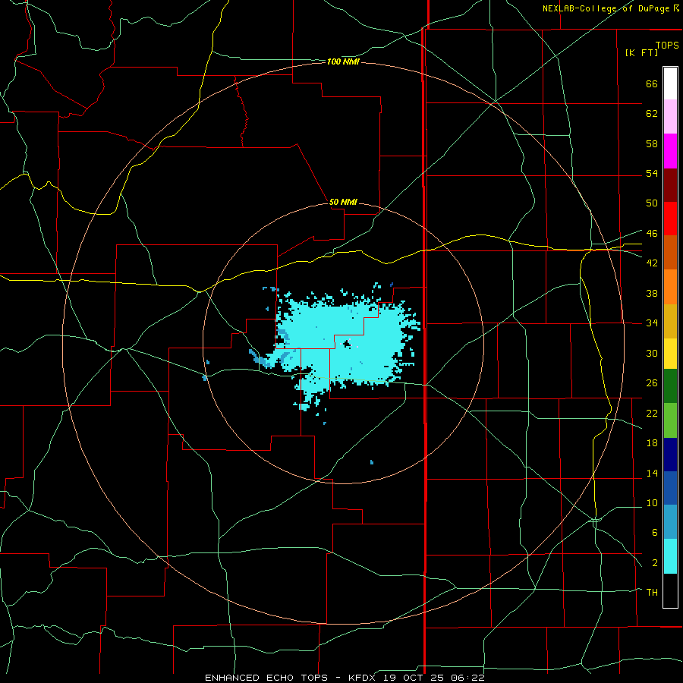Click the black TH swatch at the legend bottom
The height and width of the screenshot is (683, 683).
670,590
